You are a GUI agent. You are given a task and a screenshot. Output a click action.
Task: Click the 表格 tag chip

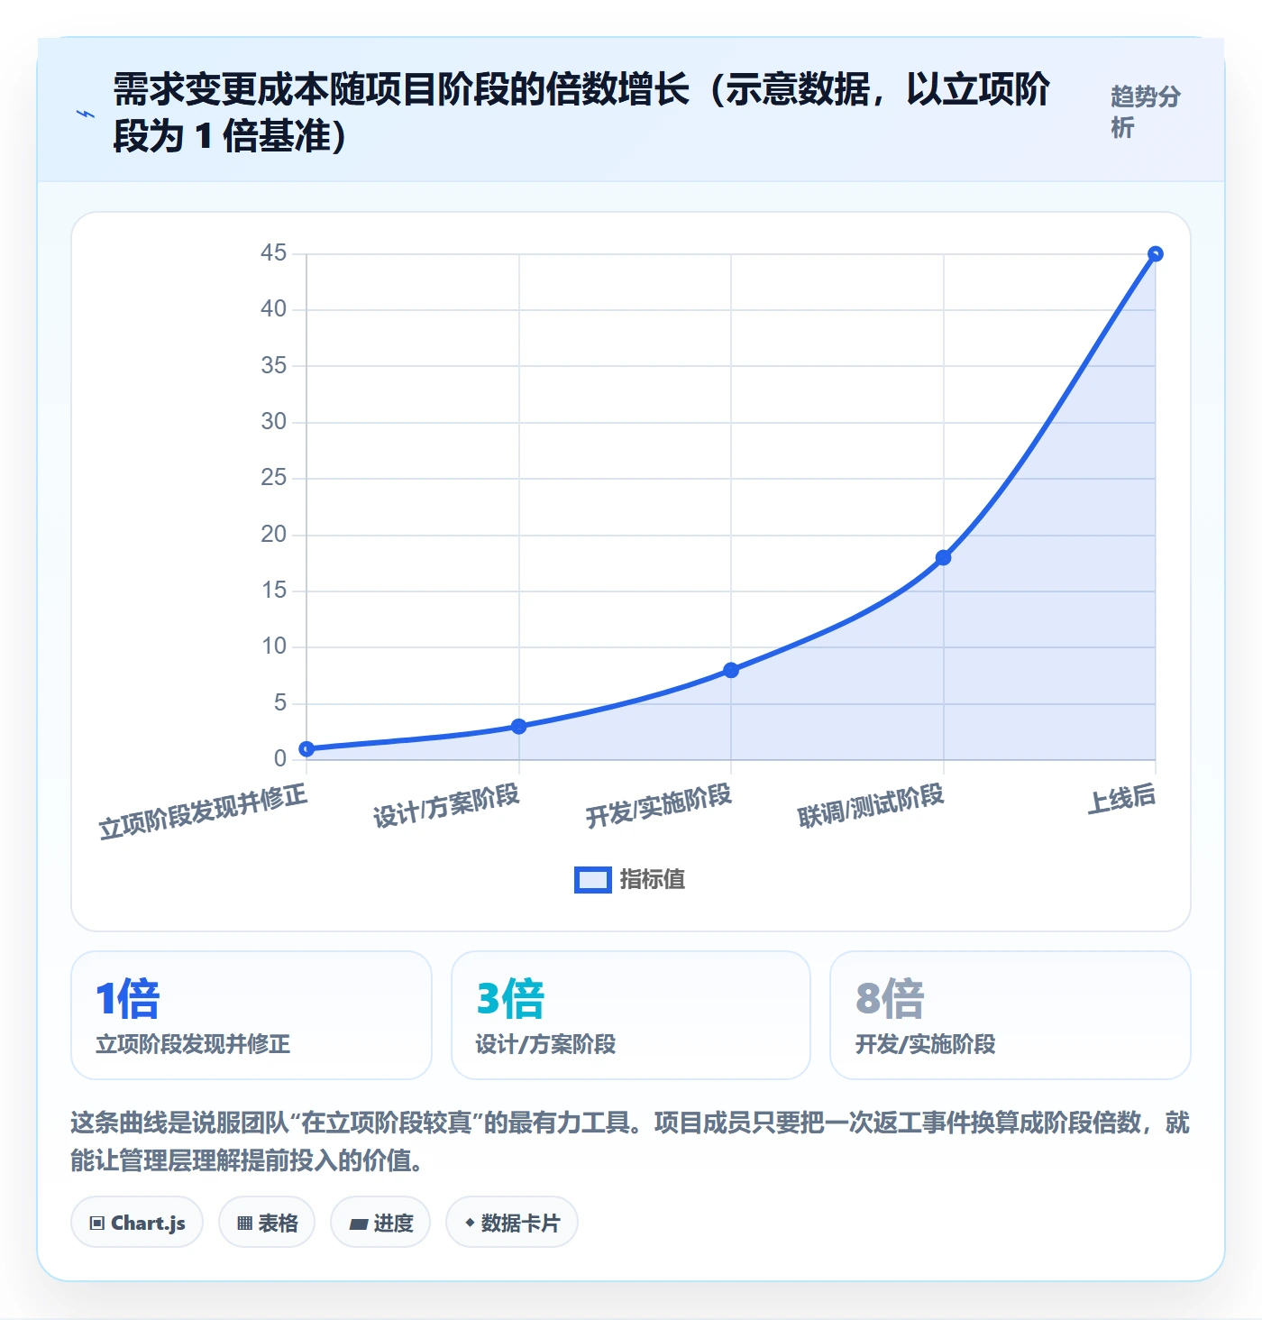coord(267,1223)
